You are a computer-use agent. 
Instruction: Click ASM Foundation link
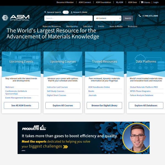pos(103,2)
